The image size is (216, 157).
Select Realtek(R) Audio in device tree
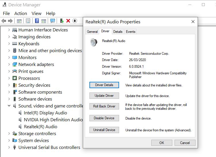(x=41, y=126)
